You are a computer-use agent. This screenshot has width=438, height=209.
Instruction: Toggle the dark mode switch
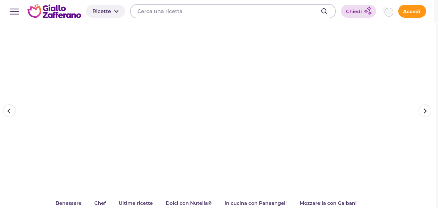click(x=389, y=12)
